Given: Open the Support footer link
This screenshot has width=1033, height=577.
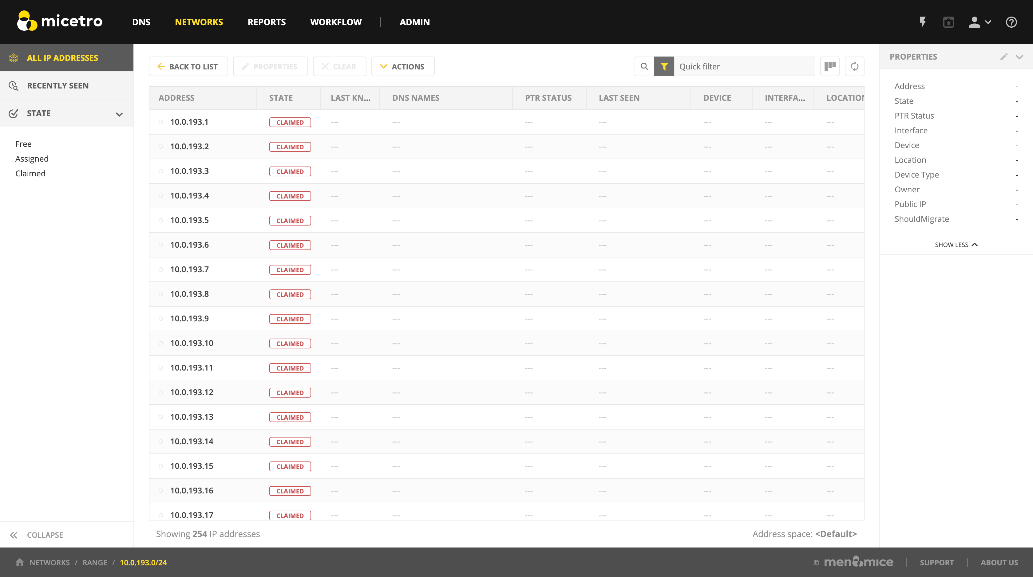Looking at the screenshot, I should [937, 563].
